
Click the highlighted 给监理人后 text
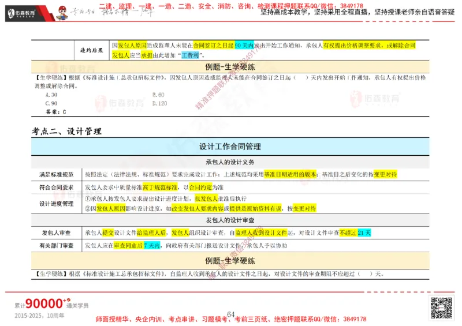[151, 233]
